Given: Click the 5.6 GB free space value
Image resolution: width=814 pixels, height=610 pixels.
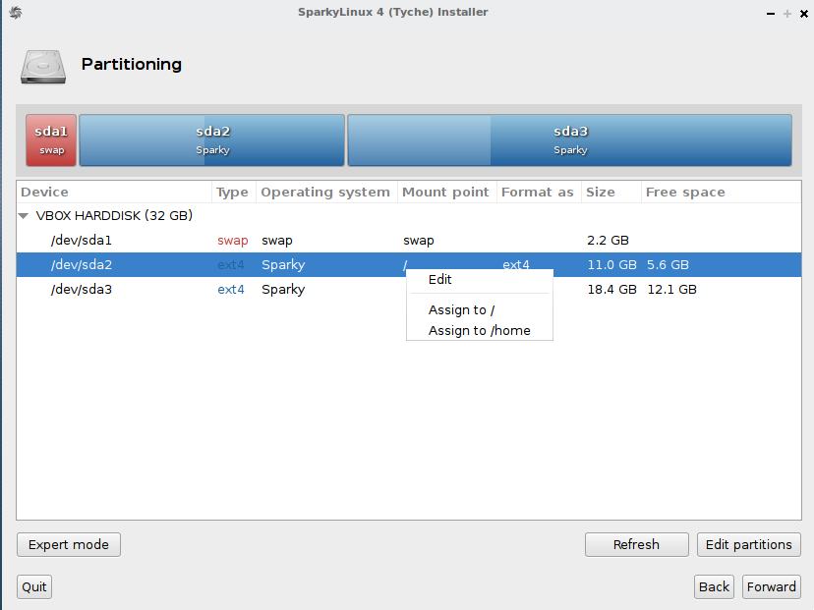Looking at the screenshot, I should point(668,264).
